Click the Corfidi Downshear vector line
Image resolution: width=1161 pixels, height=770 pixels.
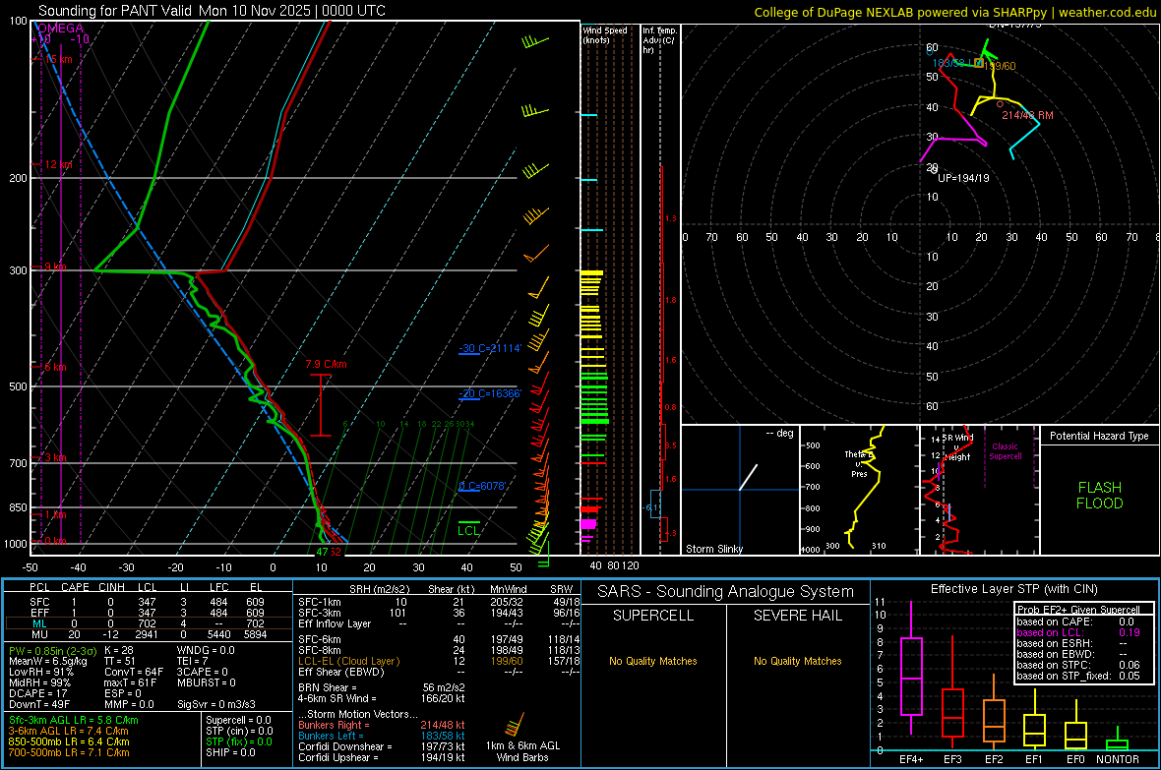pos(382,746)
